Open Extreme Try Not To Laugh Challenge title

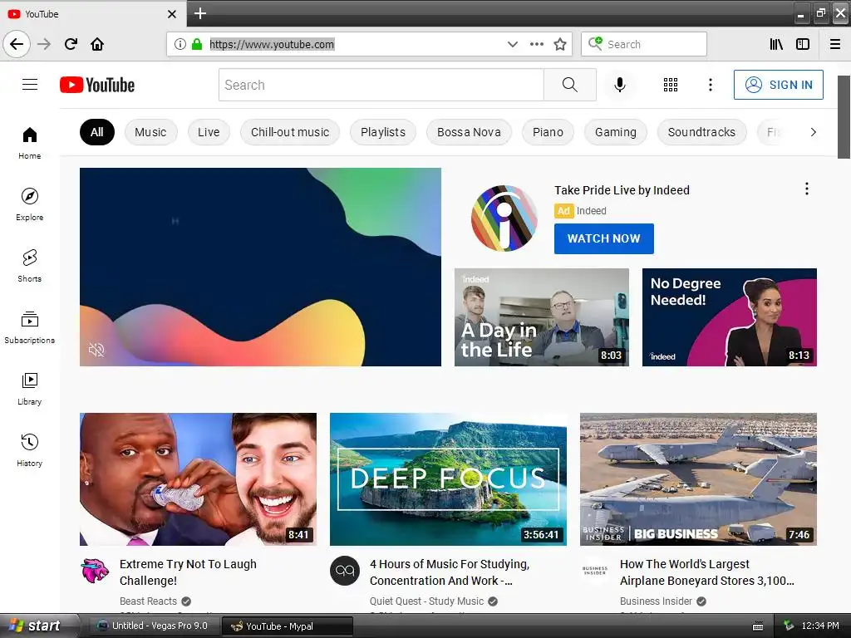(x=188, y=572)
